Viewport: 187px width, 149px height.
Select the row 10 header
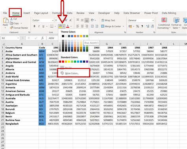(3, 80)
